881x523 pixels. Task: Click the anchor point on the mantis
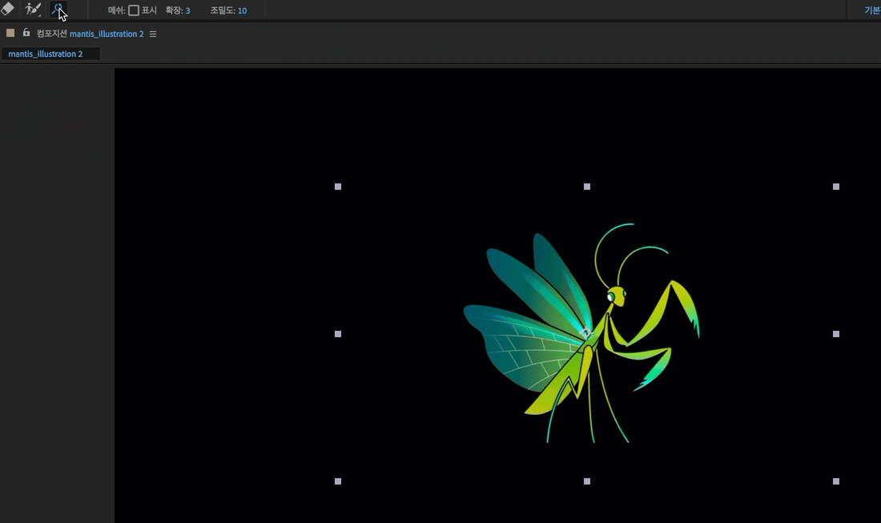(585, 332)
